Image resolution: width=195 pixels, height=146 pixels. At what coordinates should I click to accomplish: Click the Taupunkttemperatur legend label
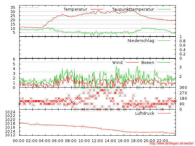coord(133,9)
